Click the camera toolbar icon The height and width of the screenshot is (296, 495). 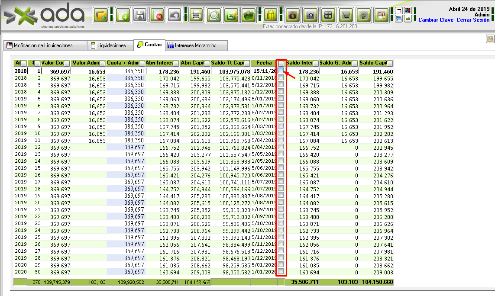point(310,16)
